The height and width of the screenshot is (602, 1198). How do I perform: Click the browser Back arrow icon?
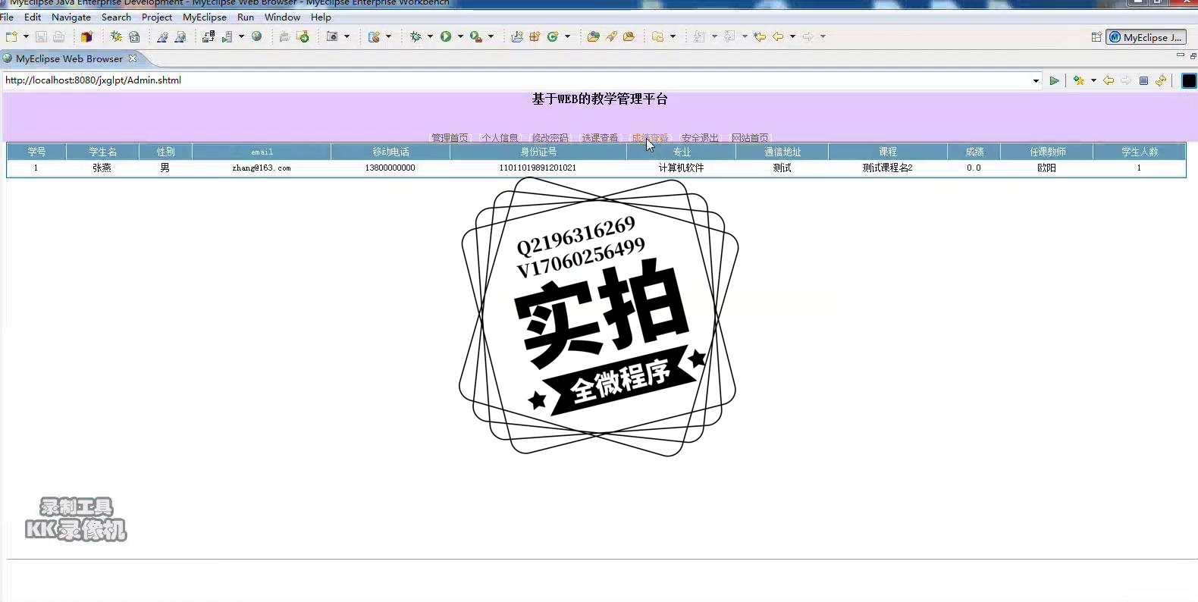click(x=1109, y=80)
